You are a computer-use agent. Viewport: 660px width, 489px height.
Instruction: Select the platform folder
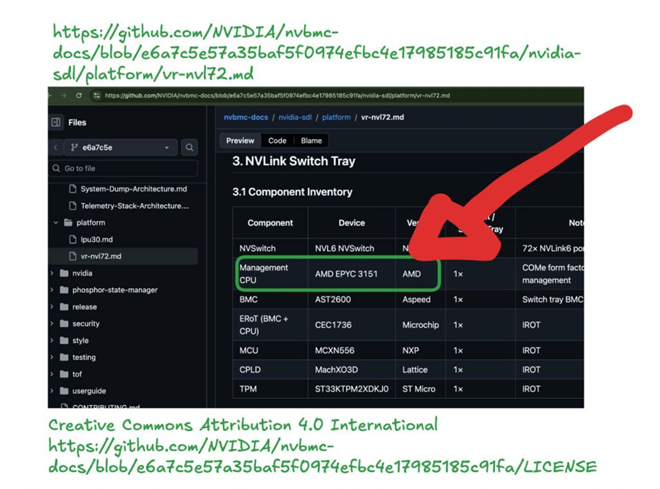click(x=90, y=222)
